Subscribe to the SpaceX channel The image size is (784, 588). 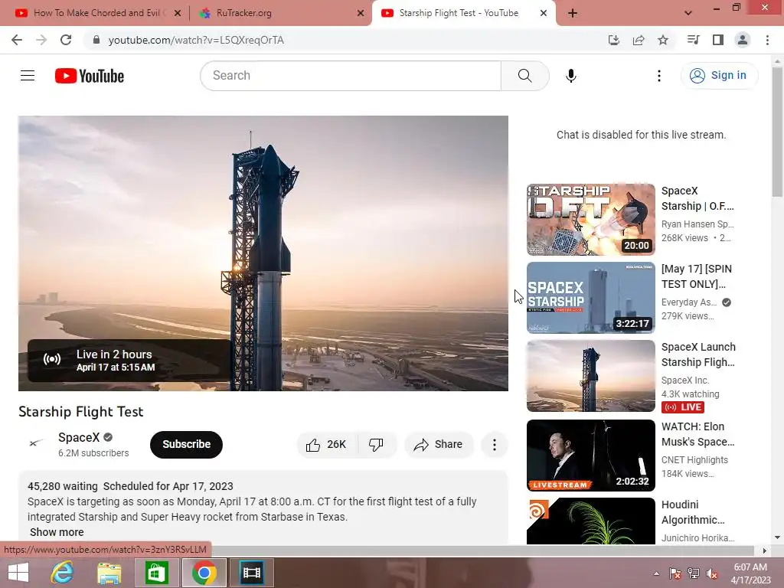click(186, 445)
